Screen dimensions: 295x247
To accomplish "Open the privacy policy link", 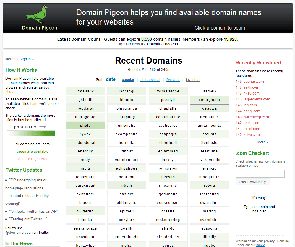I will click(260, 245).
